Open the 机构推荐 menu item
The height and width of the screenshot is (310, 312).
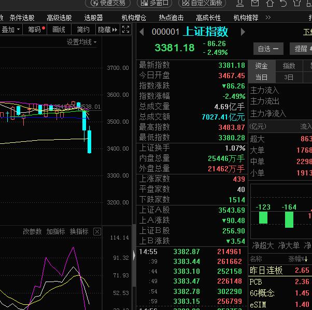click(246, 18)
